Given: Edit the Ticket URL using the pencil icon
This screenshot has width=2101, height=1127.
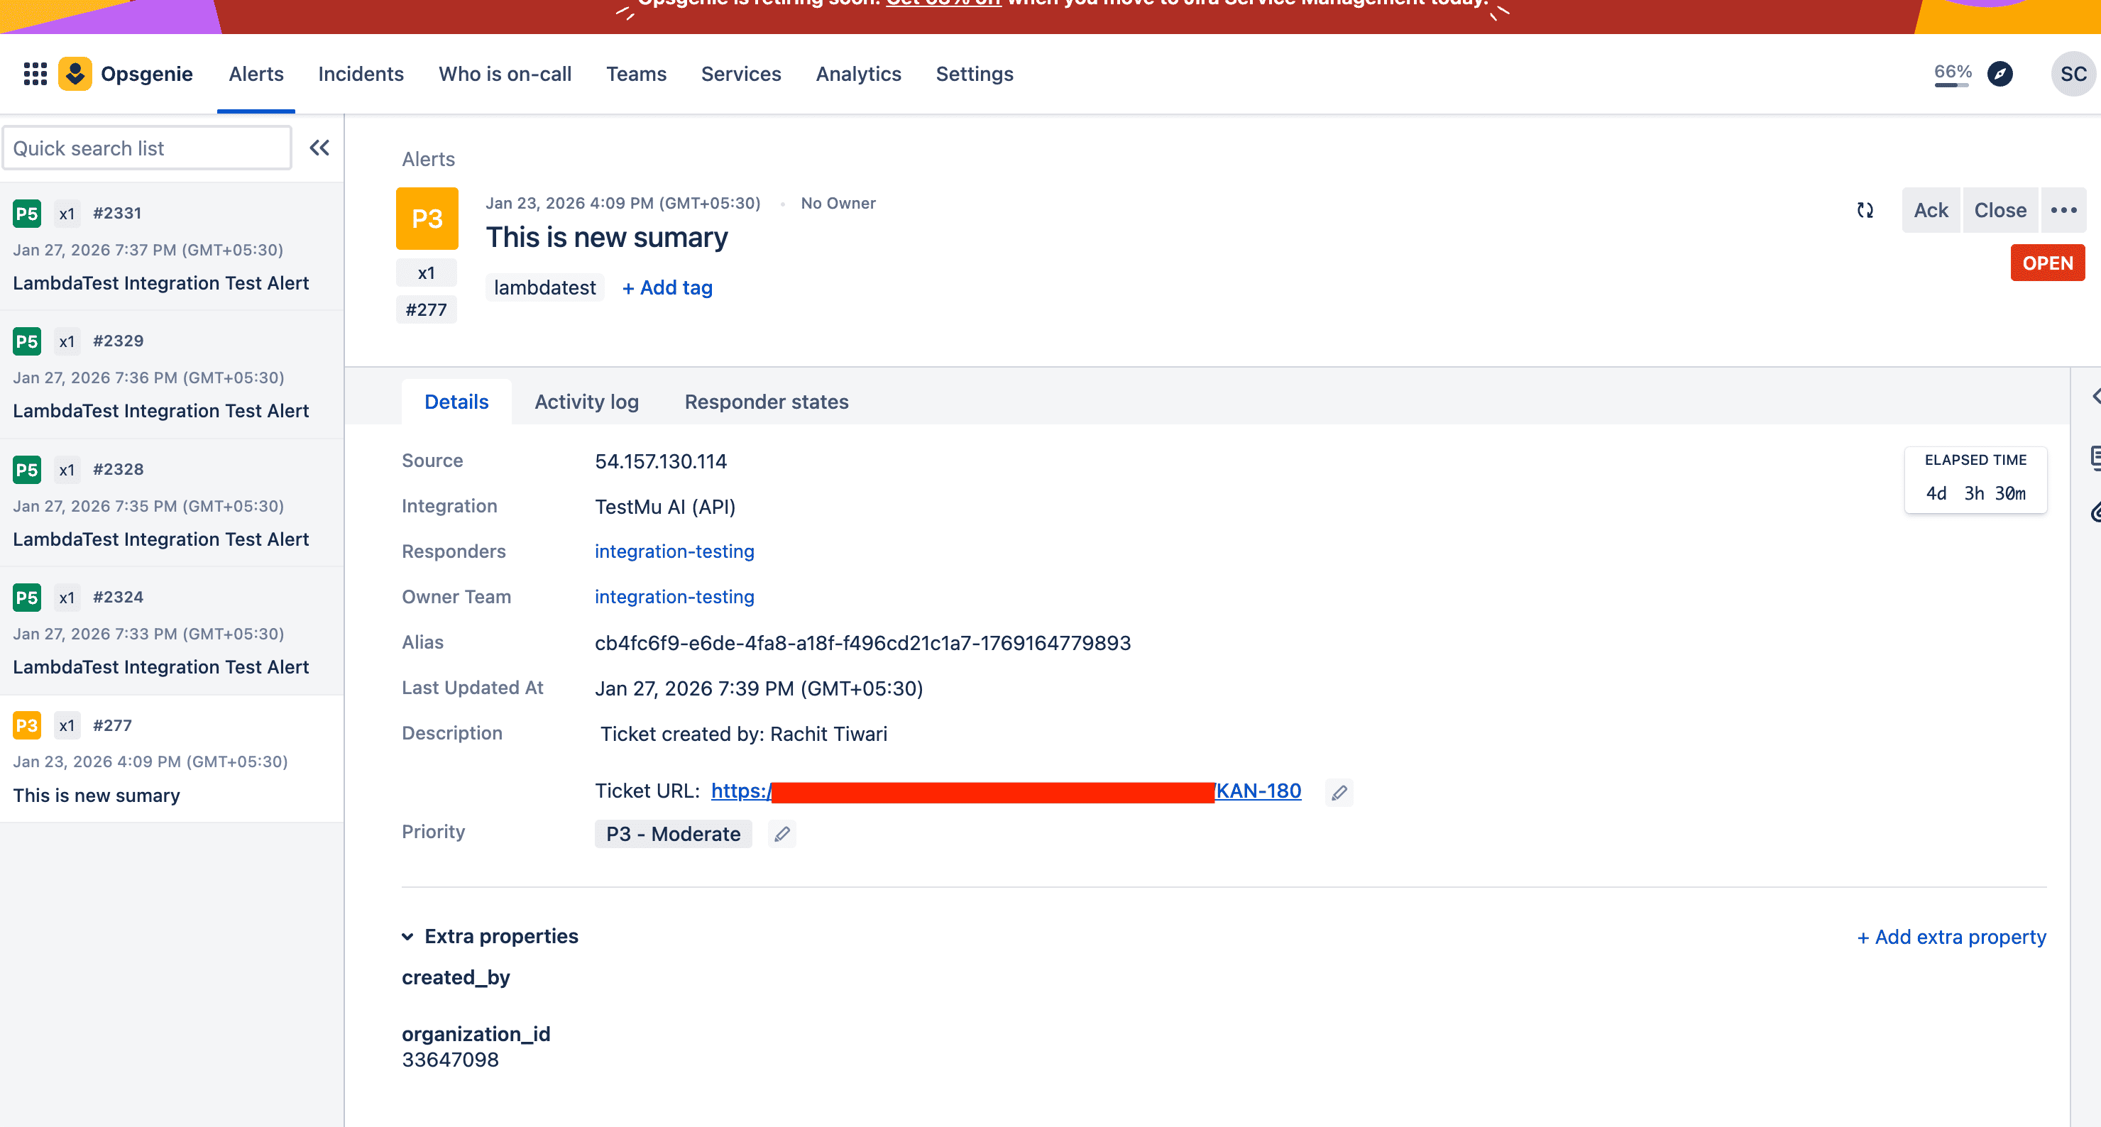Looking at the screenshot, I should (x=1339, y=792).
